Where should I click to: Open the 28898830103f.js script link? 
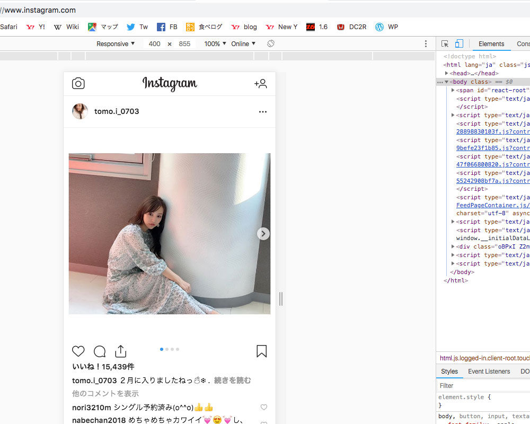pos(493,131)
